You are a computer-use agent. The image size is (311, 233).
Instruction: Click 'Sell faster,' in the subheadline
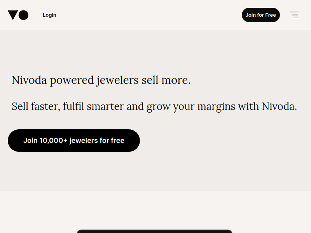tap(35, 106)
